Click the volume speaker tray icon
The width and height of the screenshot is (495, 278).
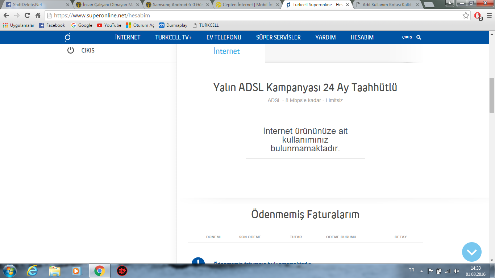coord(456,271)
